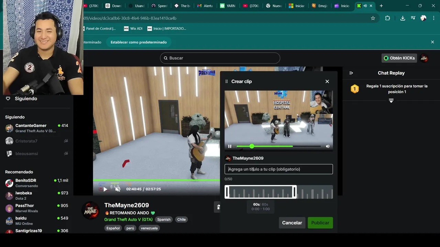This screenshot has height=247, width=440.
Task: Click the Cancelar button
Action: click(x=292, y=223)
